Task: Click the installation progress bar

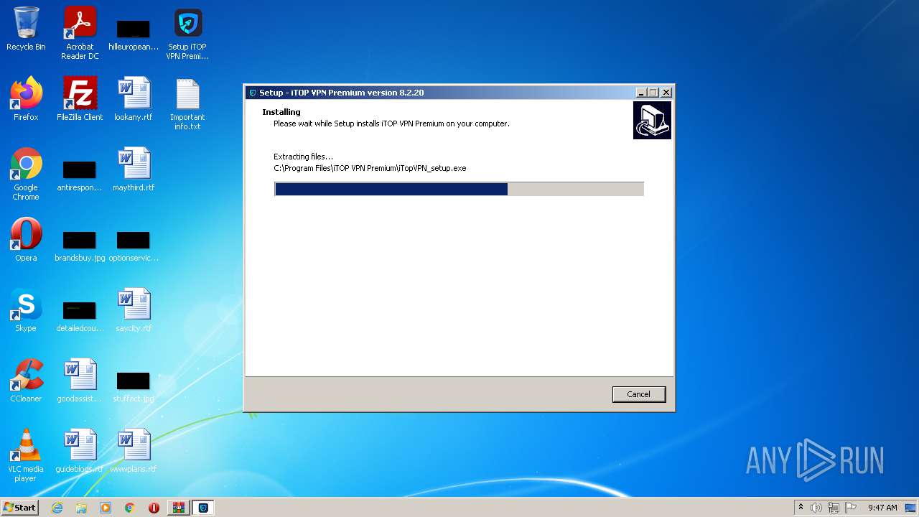Action: (459, 189)
